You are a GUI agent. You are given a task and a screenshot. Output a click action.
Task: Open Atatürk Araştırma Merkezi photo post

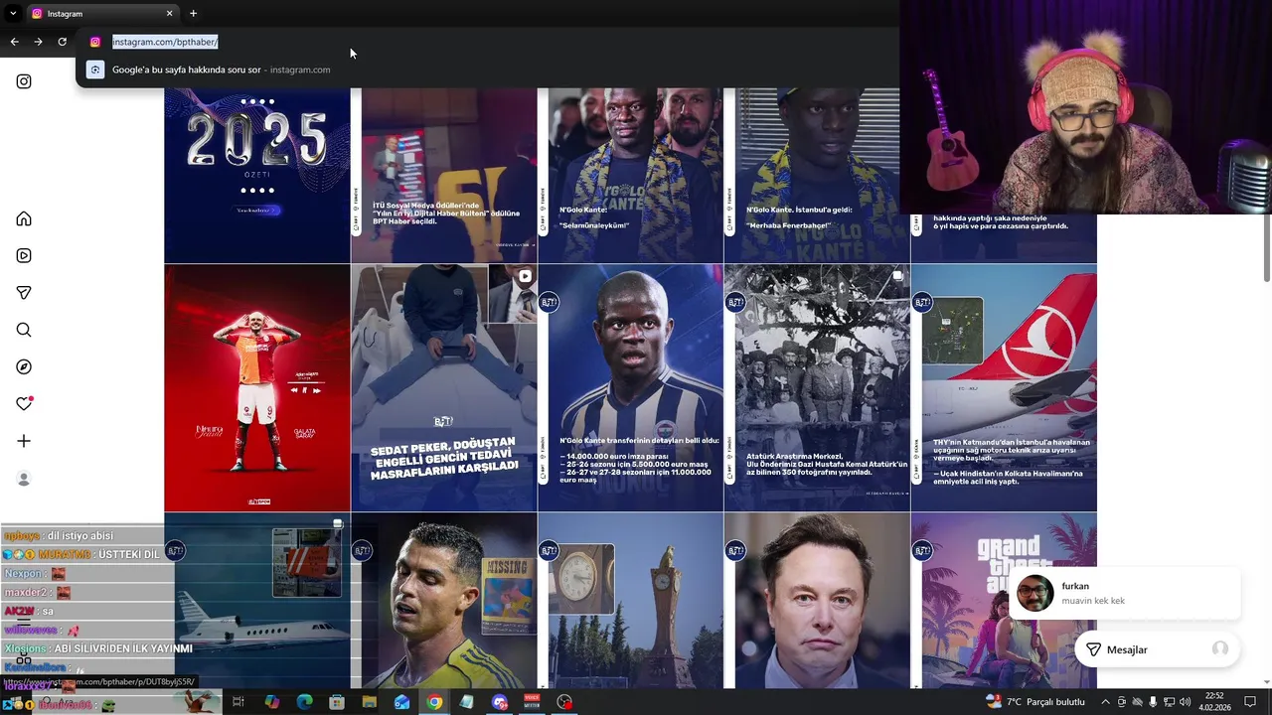click(x=817, y=387)
